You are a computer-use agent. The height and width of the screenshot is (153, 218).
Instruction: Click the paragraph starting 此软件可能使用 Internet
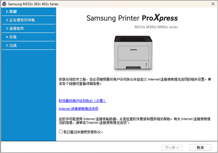point(134,121)
